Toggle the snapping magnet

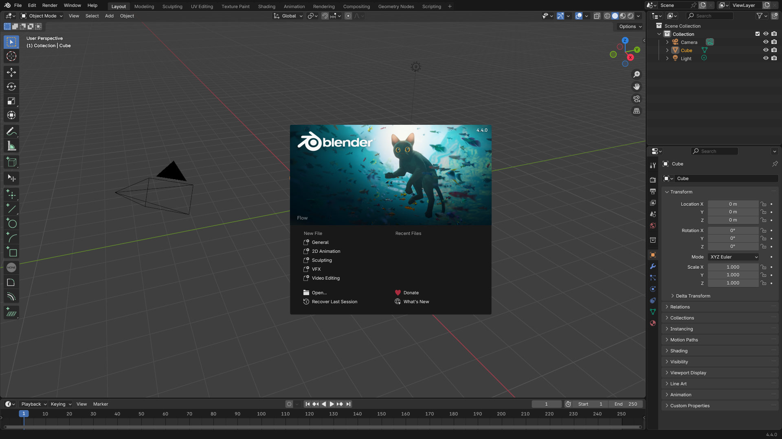click(325, 16)
